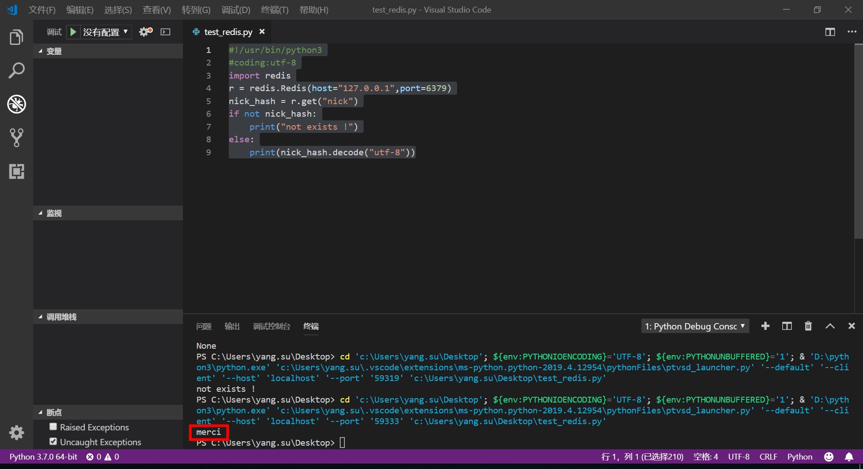The image size is (863, 469).
Task: Click the redis.Redis host line of code
Action: click(x=340, y=88)
